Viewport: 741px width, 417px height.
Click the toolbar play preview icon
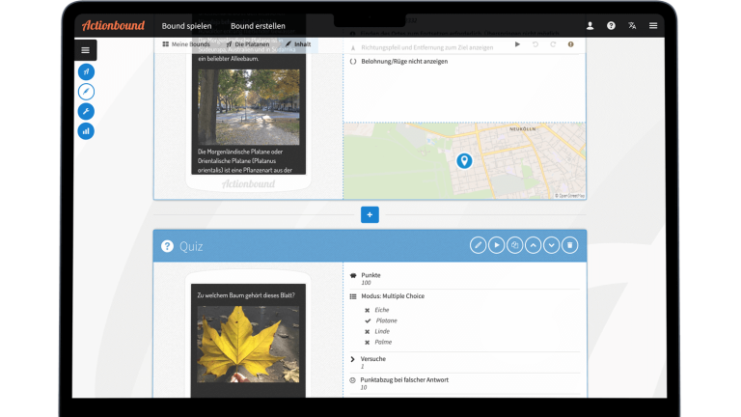517,44
